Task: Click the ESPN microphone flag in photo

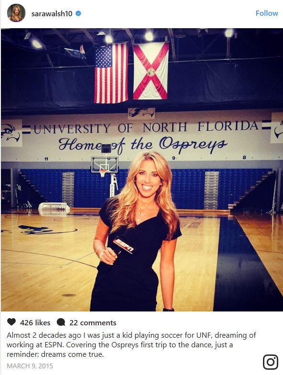Action: [124, 246]
